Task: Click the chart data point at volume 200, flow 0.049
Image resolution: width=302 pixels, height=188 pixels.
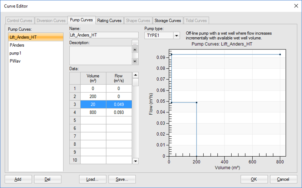Action: pos(197,103)
